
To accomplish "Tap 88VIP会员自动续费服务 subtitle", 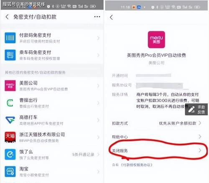I will pos(39,141).
